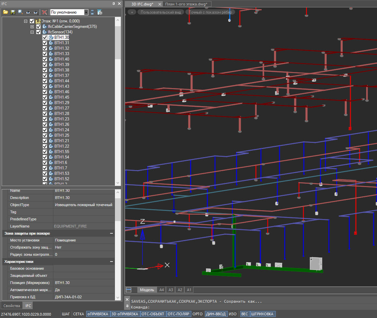Open an IFC file via folder icon
The image size is (377, 318).
(x=5, y=12)
